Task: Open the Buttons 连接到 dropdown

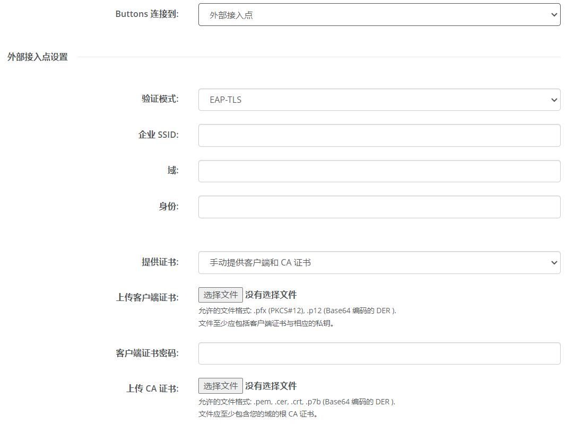Action: click(379, 15)
